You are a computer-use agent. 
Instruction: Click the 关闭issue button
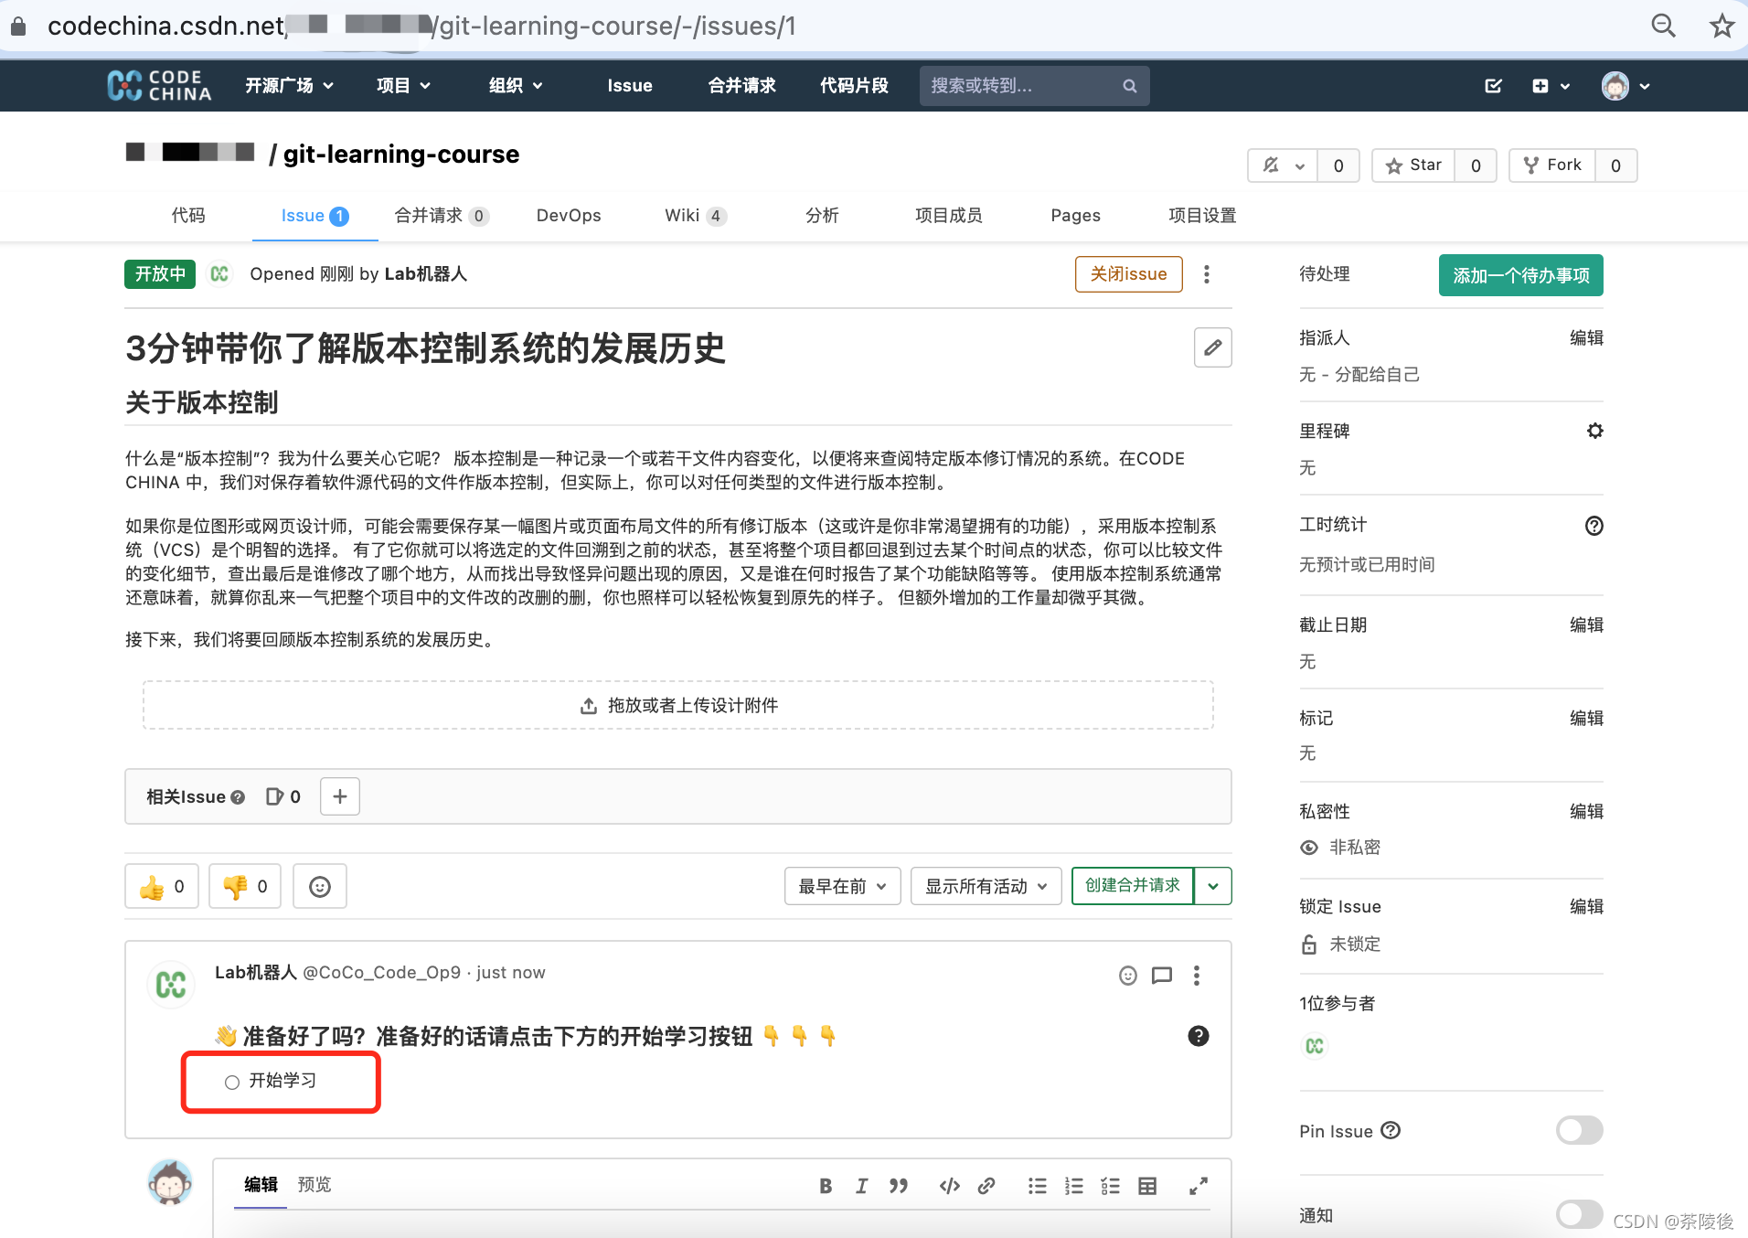coord(1128,273)
